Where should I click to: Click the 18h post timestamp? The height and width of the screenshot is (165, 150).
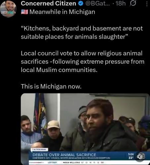[x=121, y=4]
